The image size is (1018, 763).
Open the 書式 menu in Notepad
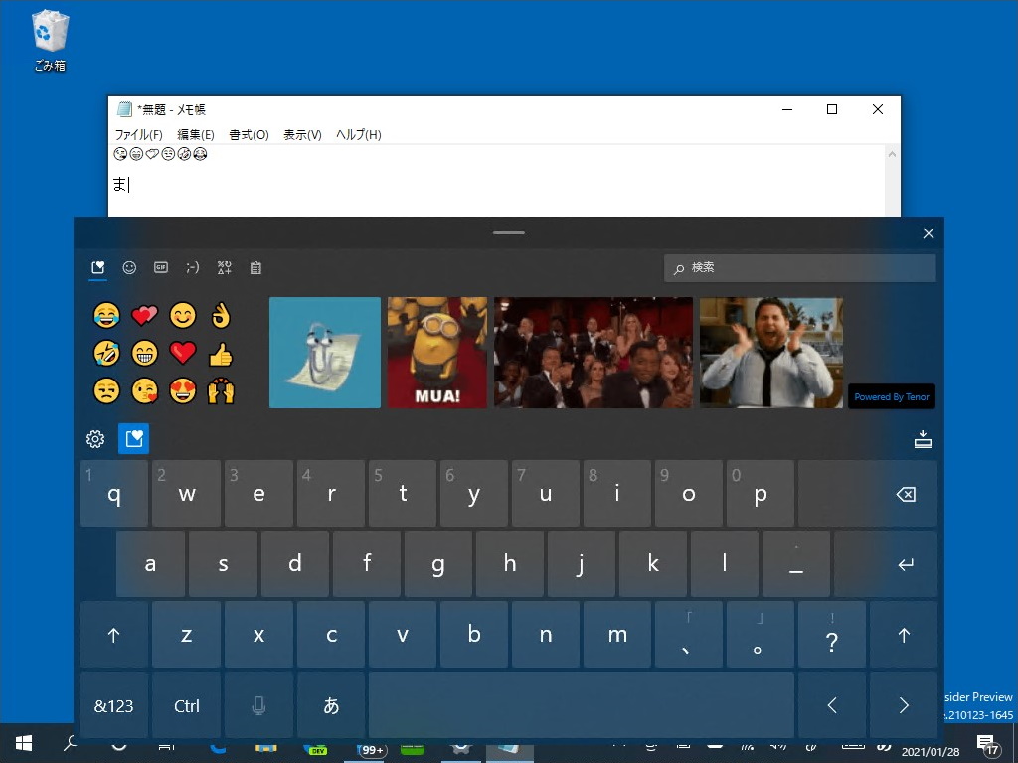pyautogui.click(x=249, y=134)
